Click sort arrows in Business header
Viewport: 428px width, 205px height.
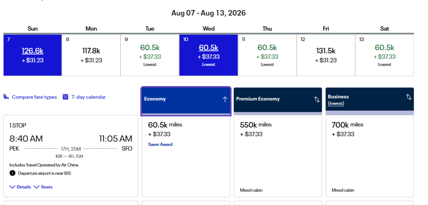click(x=409, y=97)
